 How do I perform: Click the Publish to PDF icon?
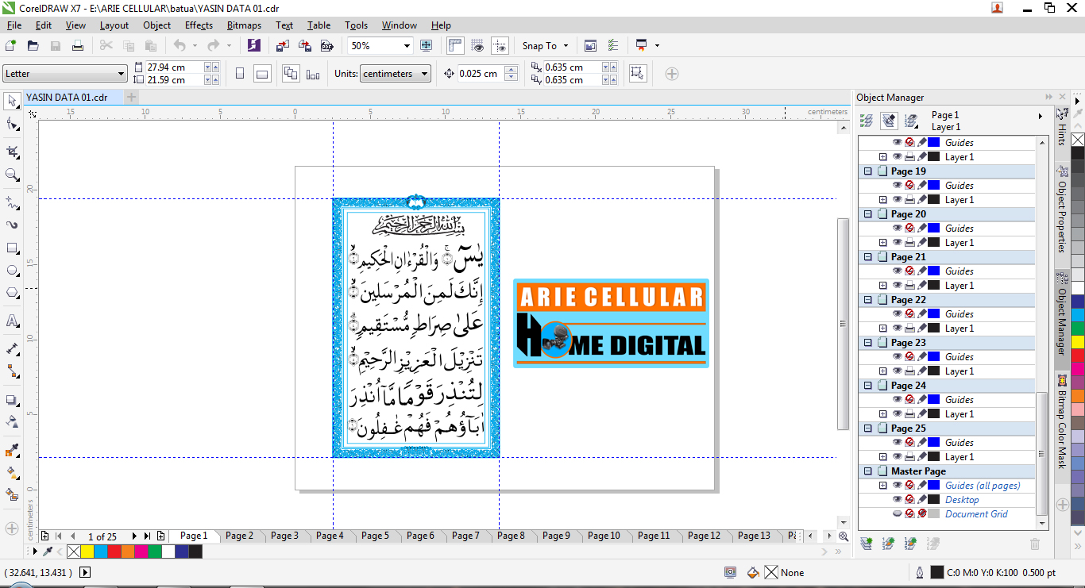[x=326, y=46]
